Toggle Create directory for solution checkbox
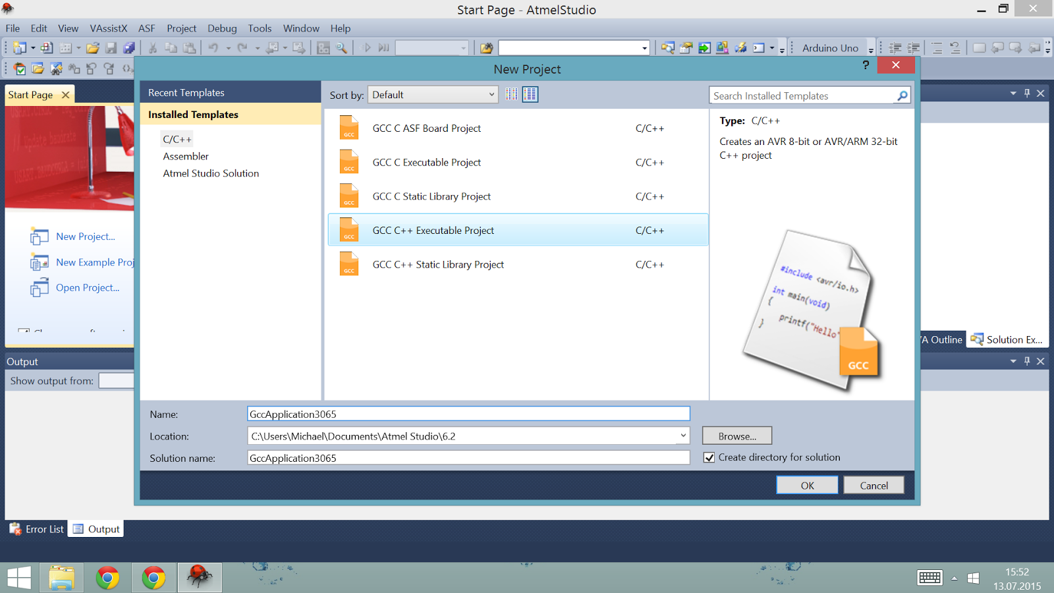 (709, 457)
